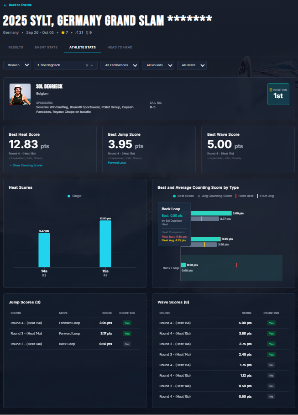
Task: Toggle the Best Score legend item
Action: click(183, 196)
